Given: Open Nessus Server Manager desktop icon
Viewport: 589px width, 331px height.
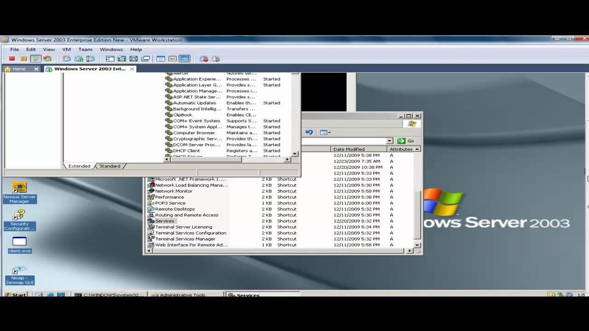Looking at the screenshot, I should 19,193.
